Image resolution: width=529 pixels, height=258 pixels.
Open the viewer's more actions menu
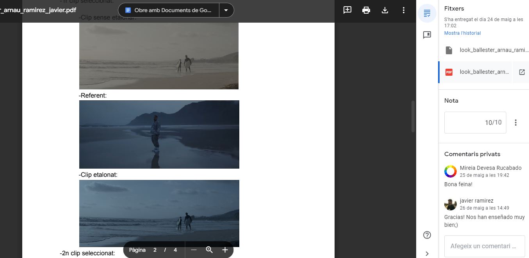click(404, 10)
